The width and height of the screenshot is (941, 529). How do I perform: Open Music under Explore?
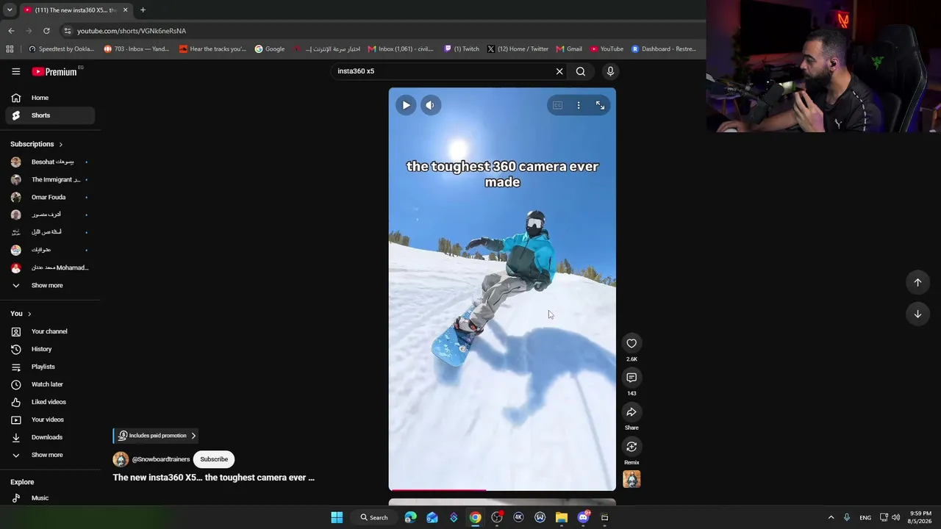tap(50, 498)
